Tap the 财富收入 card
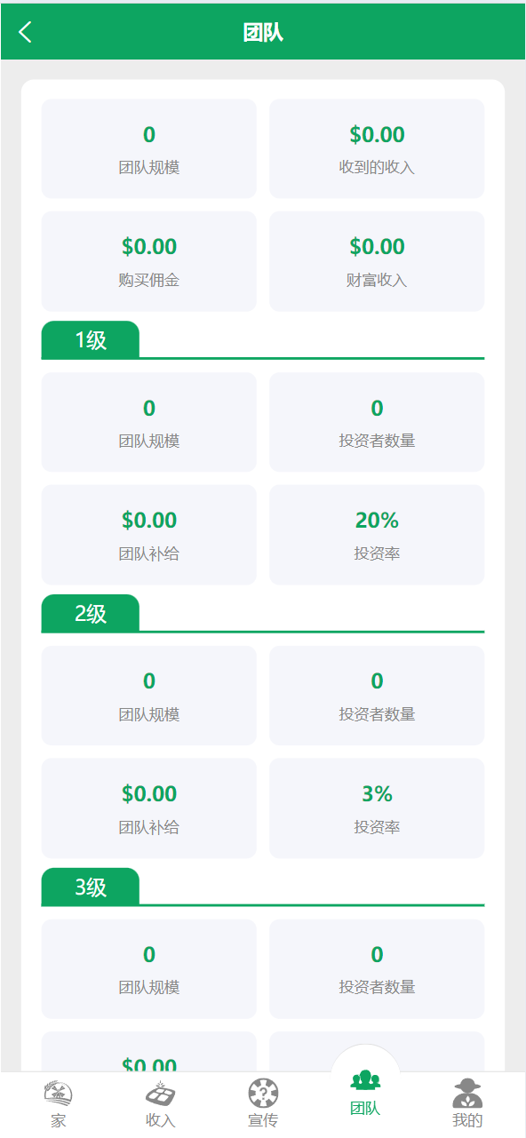 [x=377, y=261]
